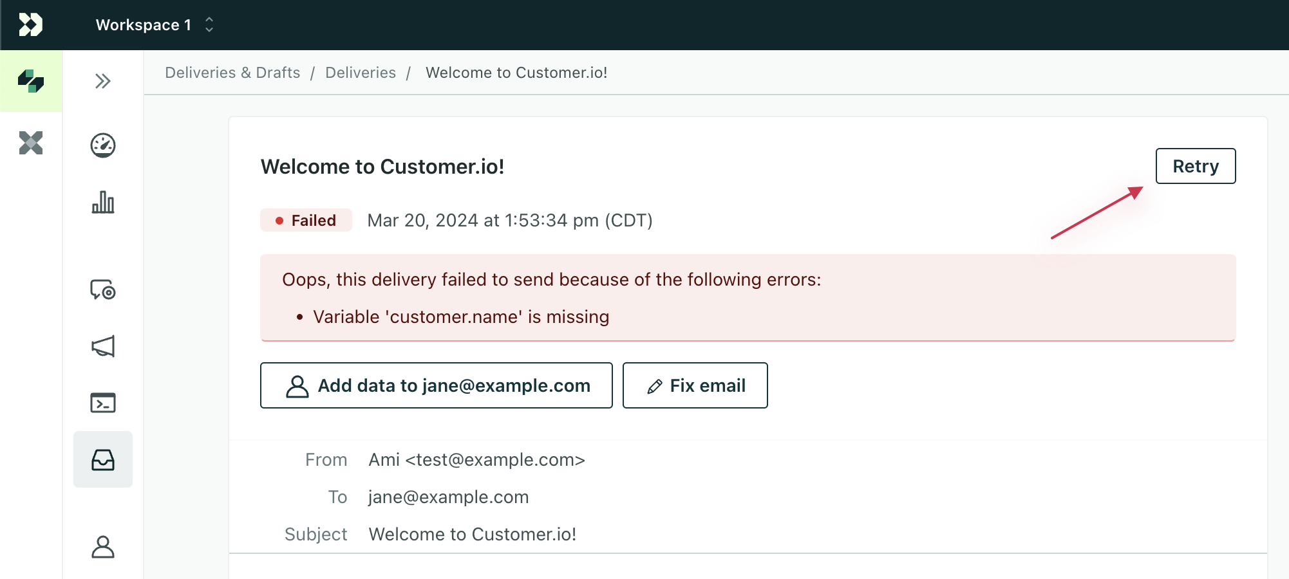The height and width of the screenshot is (579, 1289).
Task: Open the People icon in sidebar
Action: 103,547
